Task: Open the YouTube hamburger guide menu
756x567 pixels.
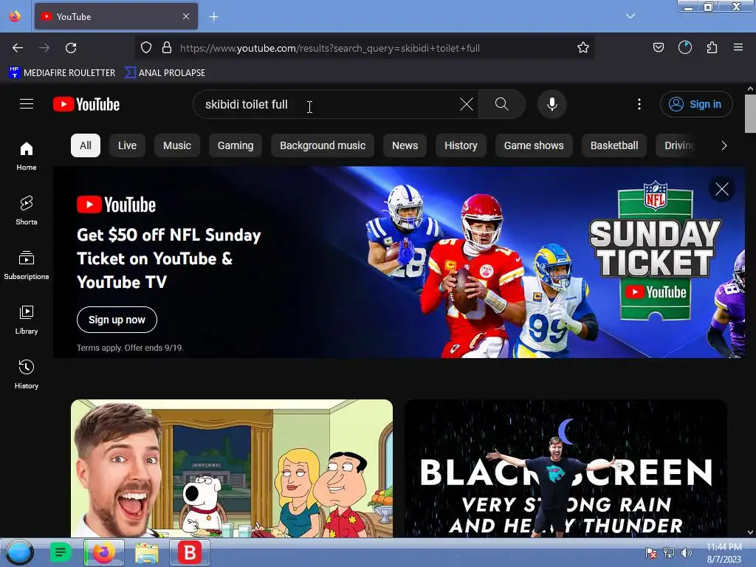Action: pyautogui.click(x=27, y=103)
